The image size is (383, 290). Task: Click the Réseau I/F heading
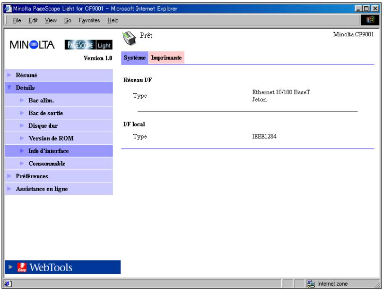coord(138,80)
